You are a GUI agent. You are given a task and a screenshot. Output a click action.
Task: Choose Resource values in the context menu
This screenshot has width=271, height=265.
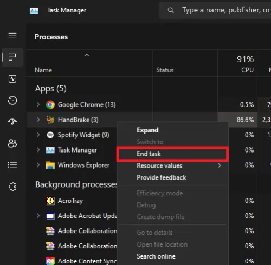click(x=159, y=165)
